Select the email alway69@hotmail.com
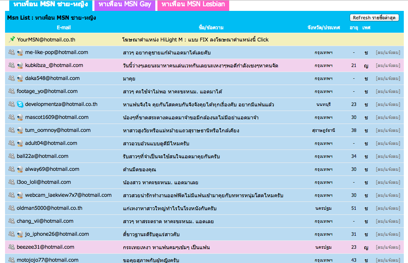 (52, 169)
